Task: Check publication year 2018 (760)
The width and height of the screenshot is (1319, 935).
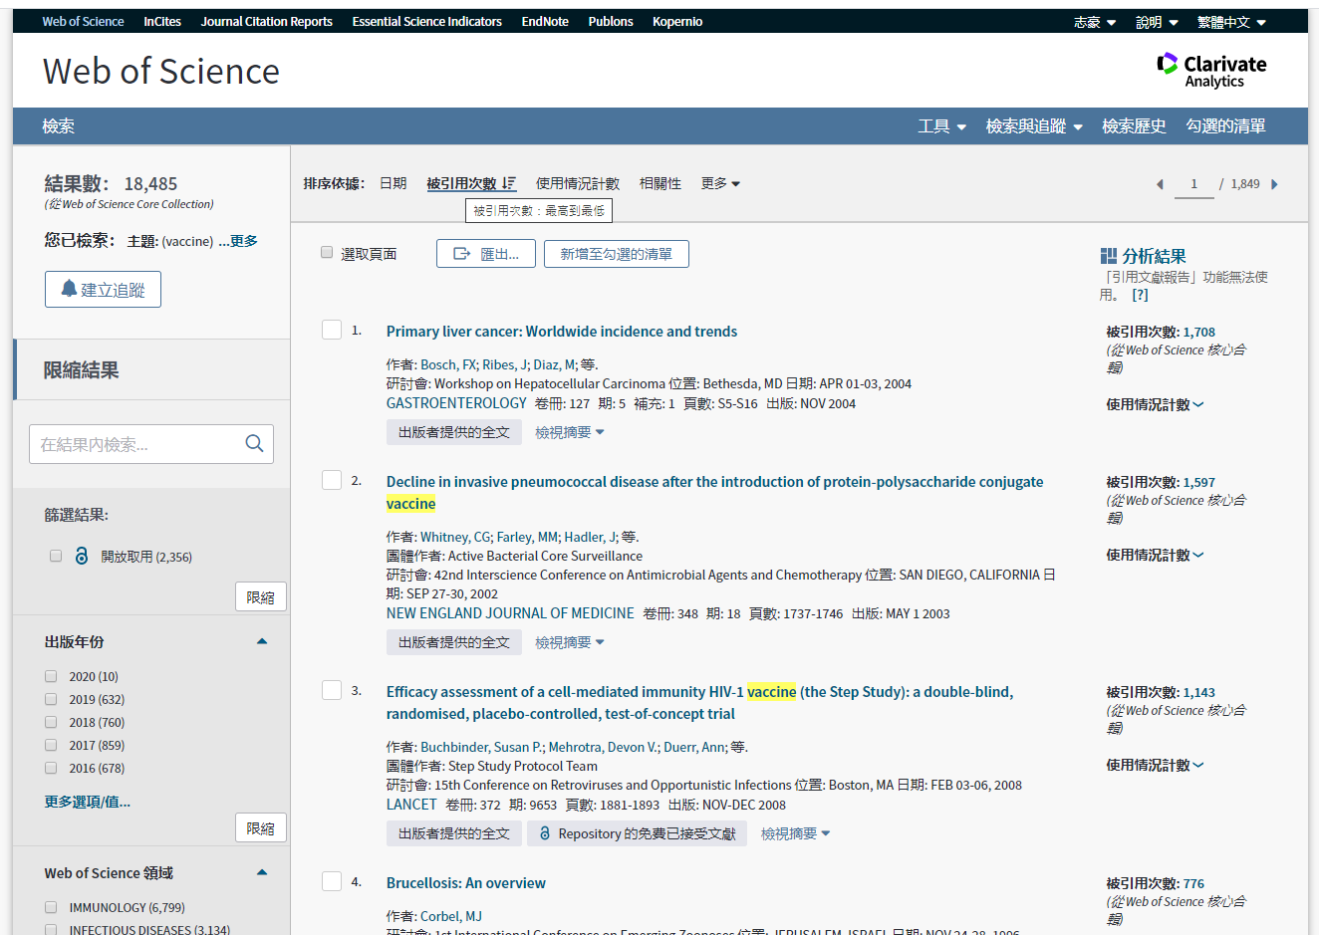Action: tap(51, 722)
